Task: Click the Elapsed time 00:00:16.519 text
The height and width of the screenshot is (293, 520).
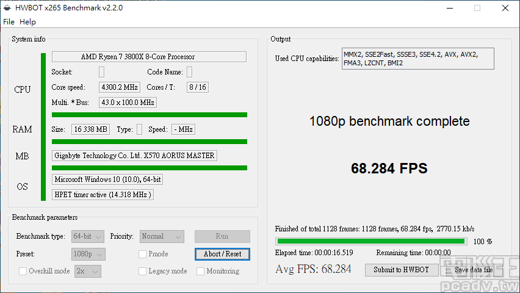Action: point(314,253)
